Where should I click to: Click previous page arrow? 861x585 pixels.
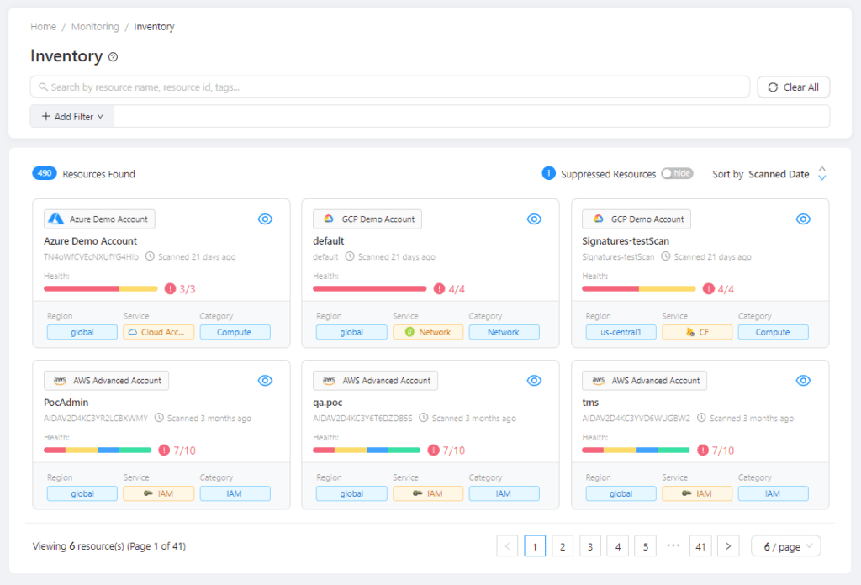tap(507, 546)
